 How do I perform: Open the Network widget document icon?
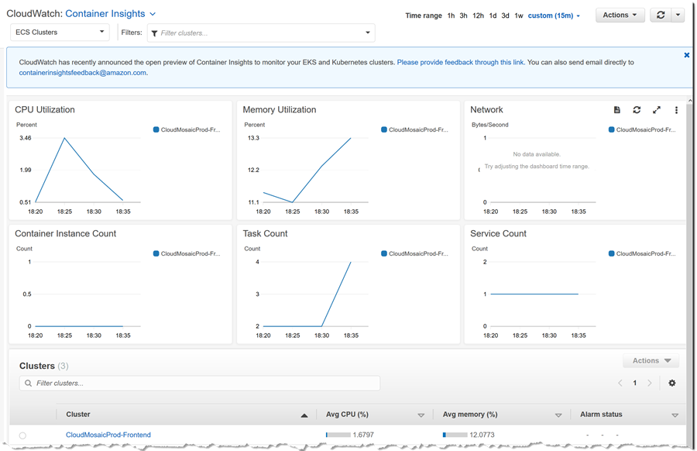point(617,110)
